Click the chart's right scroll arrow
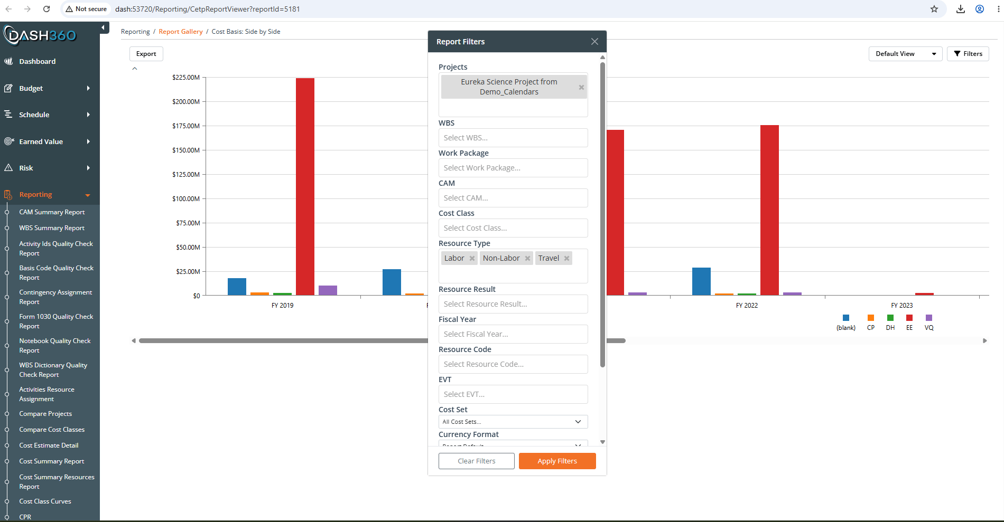The image size is (1004, 522). [984, 340]
